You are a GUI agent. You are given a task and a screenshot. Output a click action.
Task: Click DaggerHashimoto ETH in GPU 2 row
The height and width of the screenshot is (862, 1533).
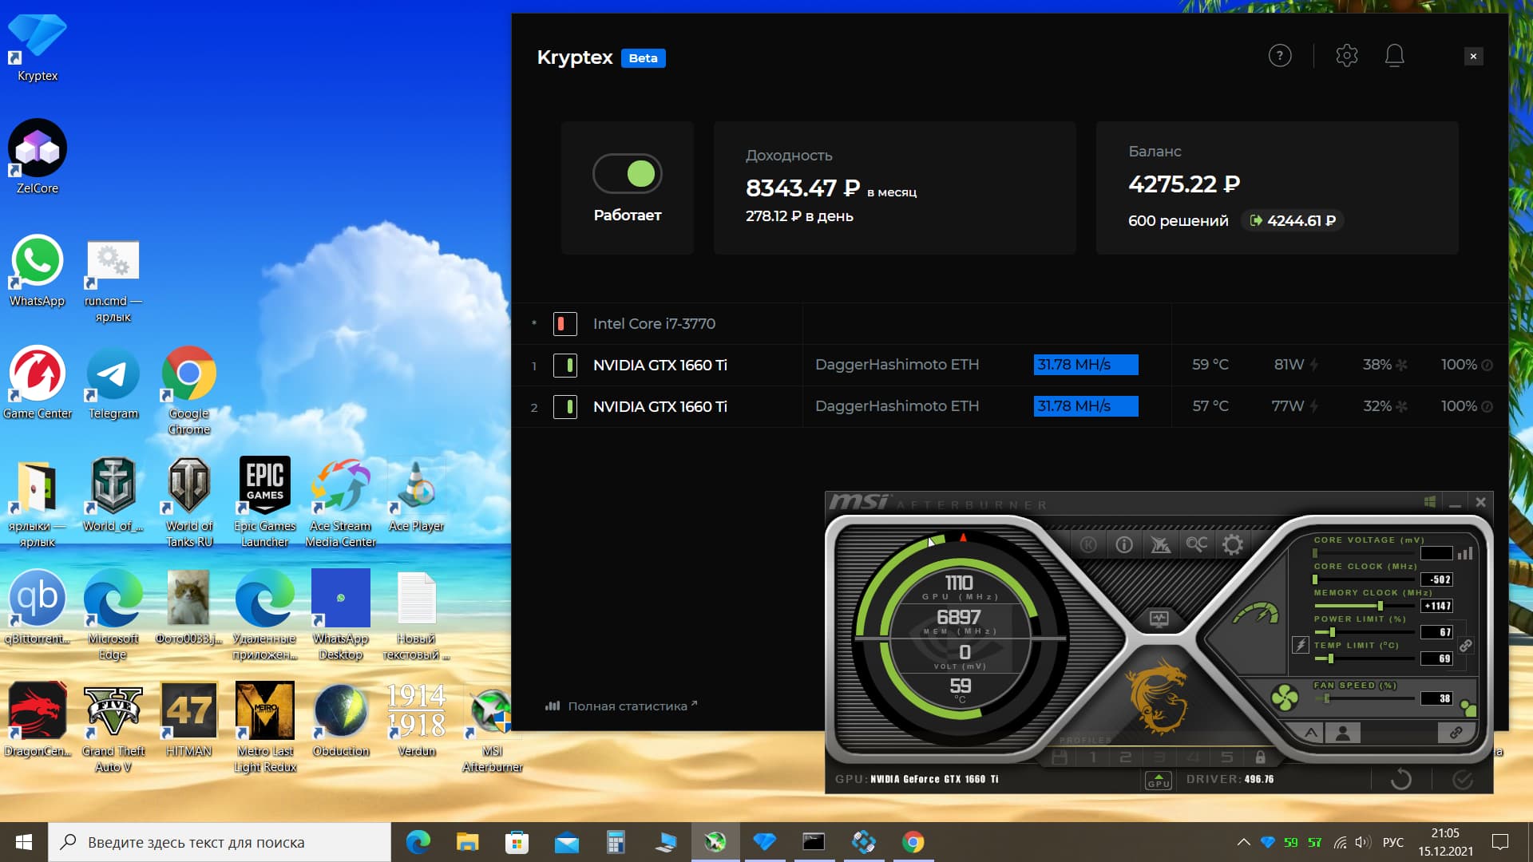[897, 406]
